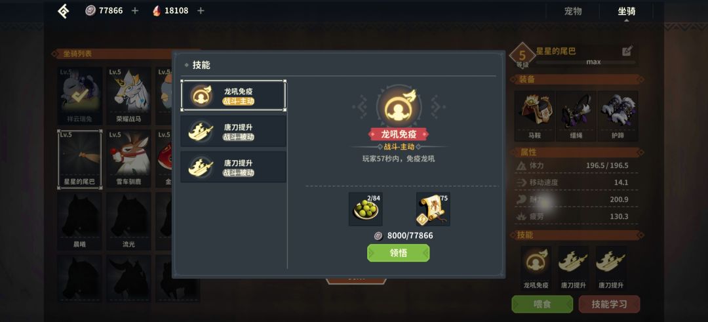Image resolution: width=708 pixels, height=322 pixels.
Task: Open the rename pencil icon beside 星星的尾巴
Action: (627, 51)
